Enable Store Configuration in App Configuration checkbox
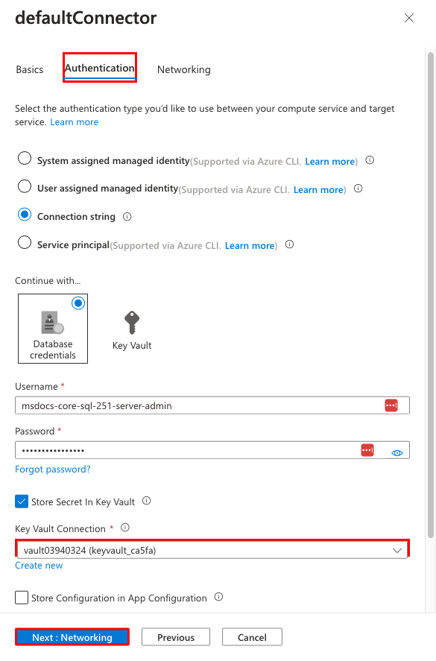 click(x=22, y=598)
